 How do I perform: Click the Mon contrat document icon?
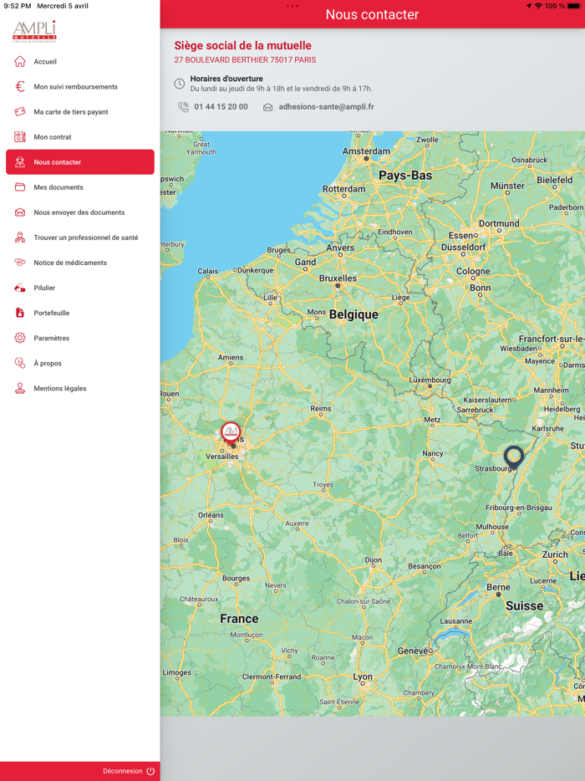click(x=20, y=137)
